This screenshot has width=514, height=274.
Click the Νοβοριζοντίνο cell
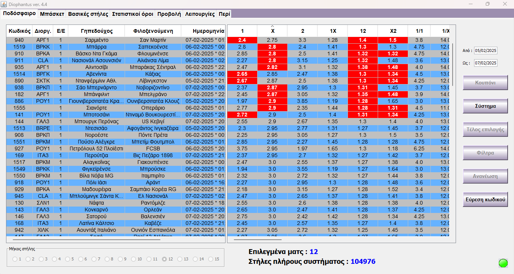(153, 87)
